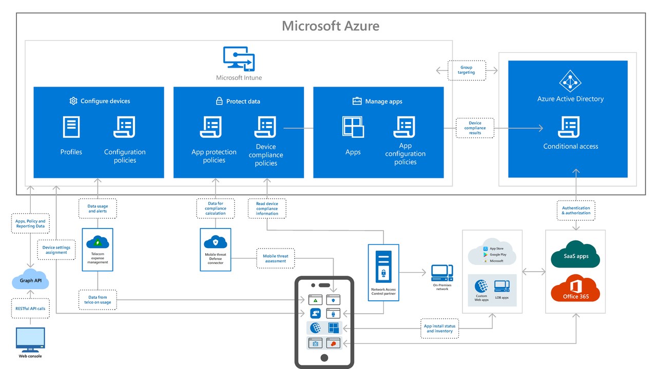This screenshot has width=657, height=369.
Task: Click the green SaaS apps cloud
Action: [575, 254]
